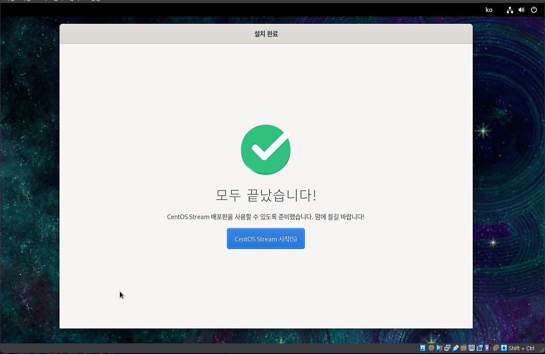Viewport: 545px width, 354px height.
Task: Click the VirtualBox display settings icon
Action: point(471,348)
